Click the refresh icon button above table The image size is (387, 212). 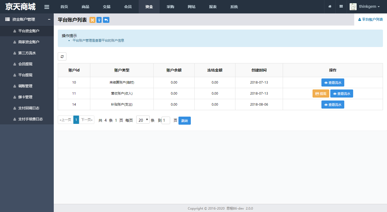(62, 56)
